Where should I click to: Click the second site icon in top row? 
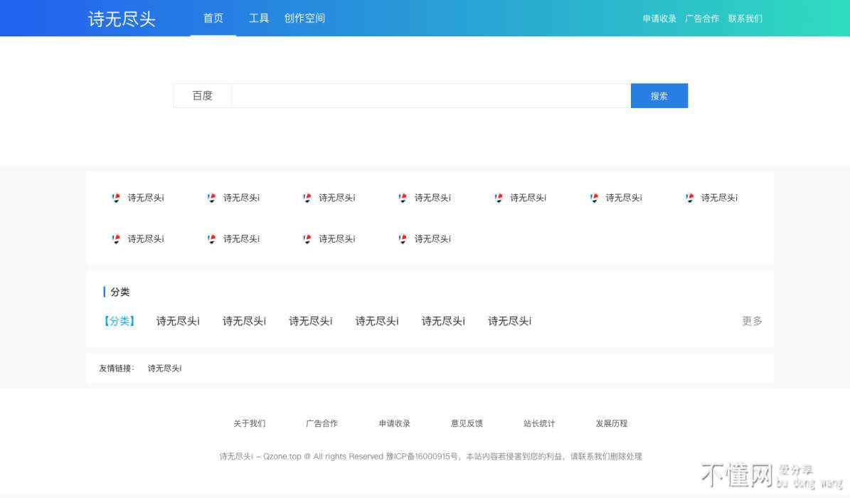pyautogui.click(x=212, y=198)
